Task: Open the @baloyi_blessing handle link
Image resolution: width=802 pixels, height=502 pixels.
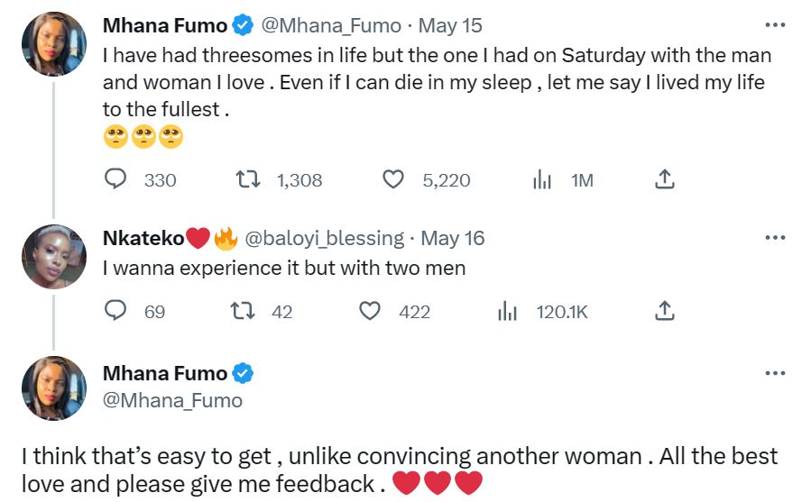Action: 324,238
